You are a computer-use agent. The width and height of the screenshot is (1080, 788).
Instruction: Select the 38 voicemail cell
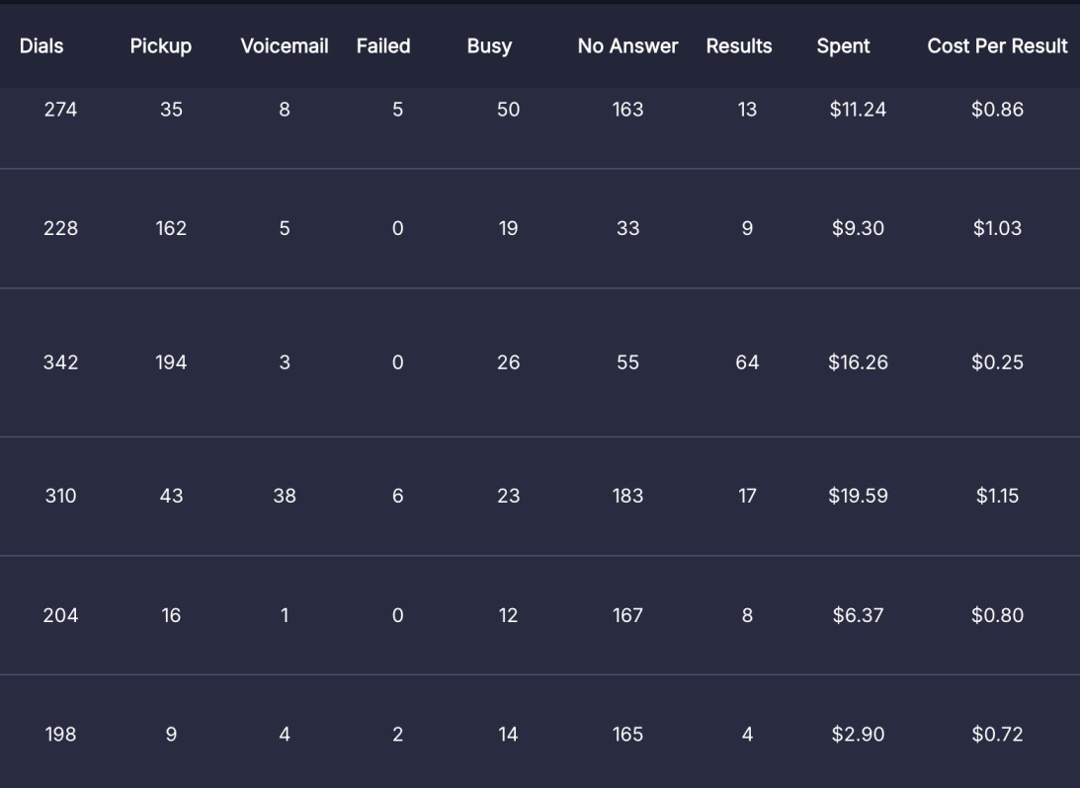pos(285,496)
